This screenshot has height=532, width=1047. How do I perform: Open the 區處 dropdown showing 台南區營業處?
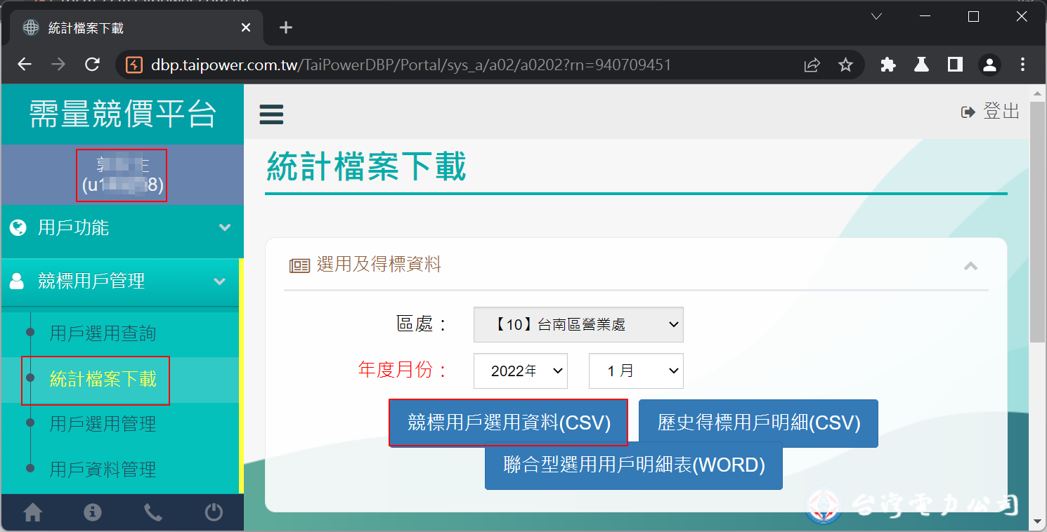578,324
